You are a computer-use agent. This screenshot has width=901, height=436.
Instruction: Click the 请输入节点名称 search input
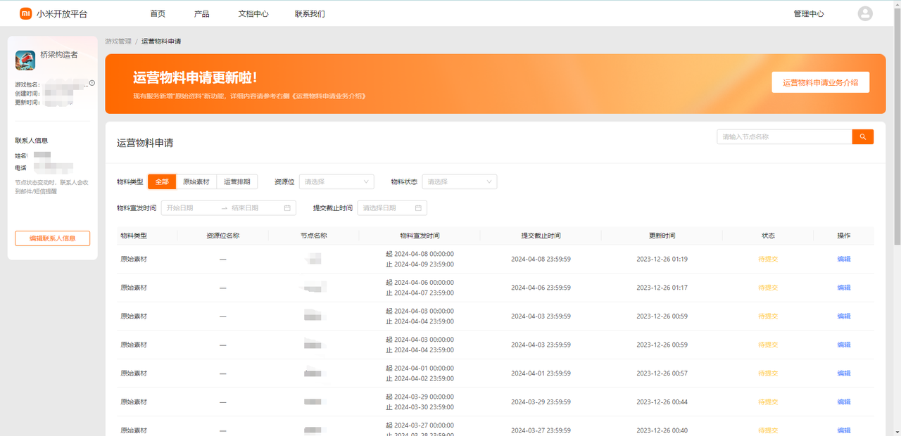[x=783, y=137]
